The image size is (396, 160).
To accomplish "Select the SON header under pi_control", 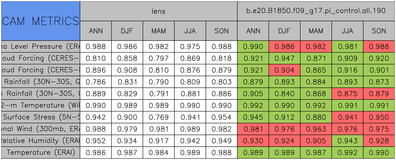I will click(379, 31).
